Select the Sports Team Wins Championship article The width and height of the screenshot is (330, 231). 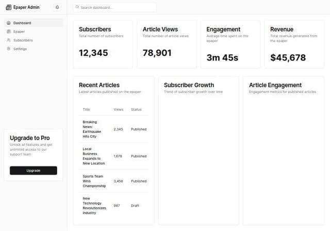(94, 181)
